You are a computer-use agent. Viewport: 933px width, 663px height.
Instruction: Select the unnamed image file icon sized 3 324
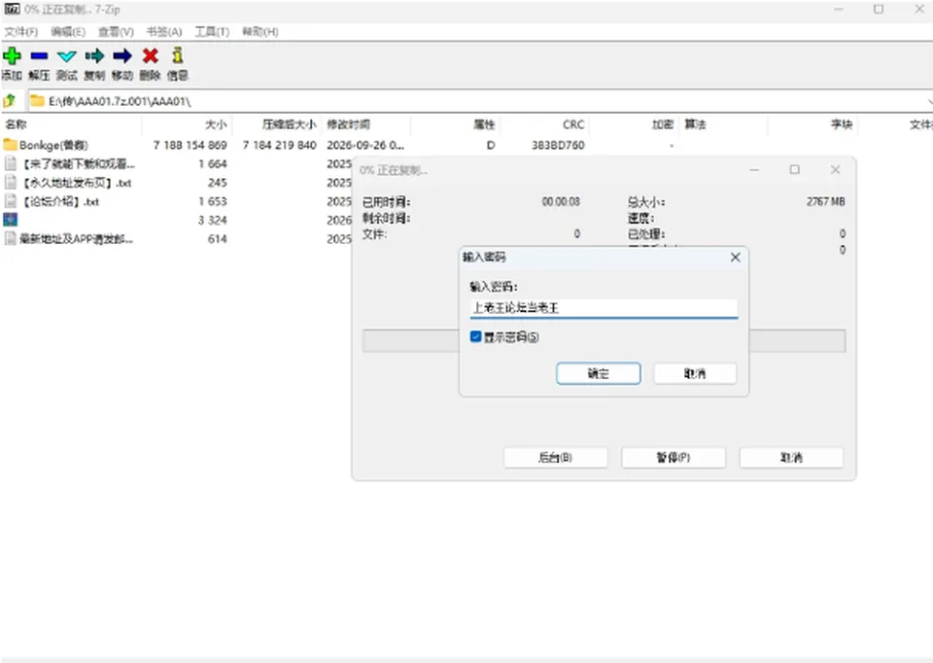(x=10, y=220)
